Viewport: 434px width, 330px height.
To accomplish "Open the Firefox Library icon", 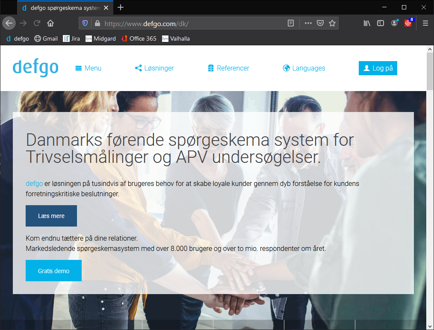I will point(367,23).
